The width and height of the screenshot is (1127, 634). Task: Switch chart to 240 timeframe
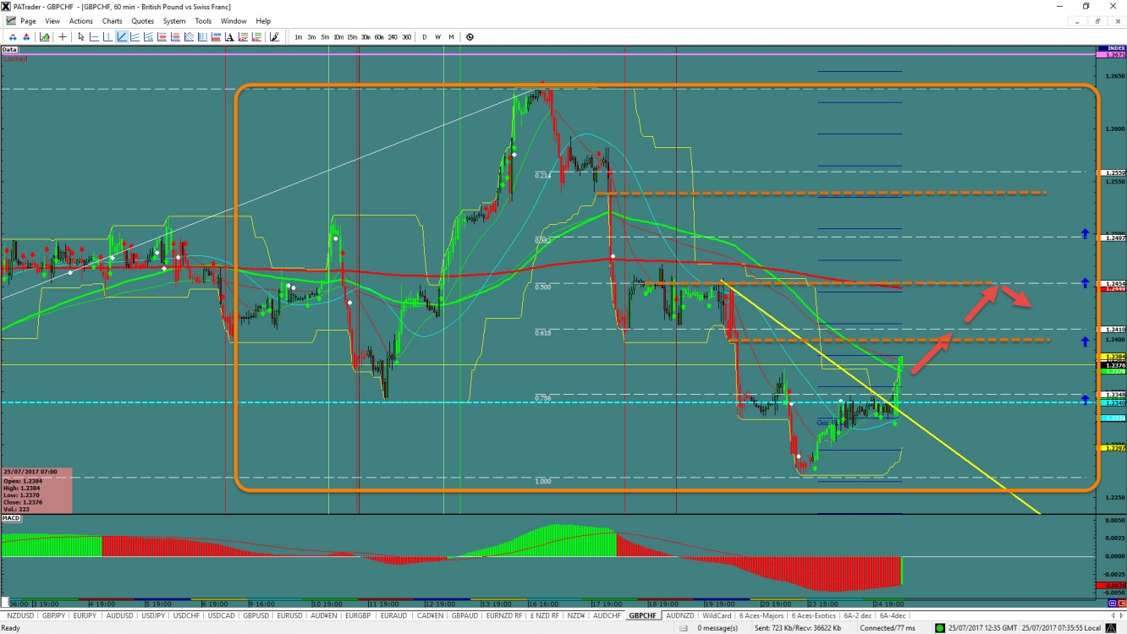pyautogui.click(x=393, y=36)
